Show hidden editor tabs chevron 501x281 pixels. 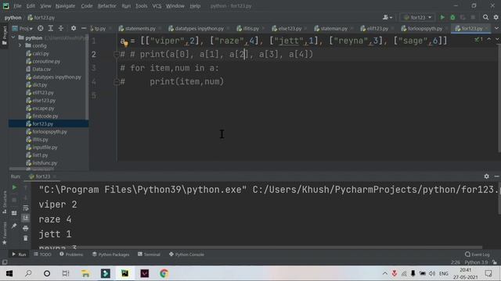[x=496, y=28]
